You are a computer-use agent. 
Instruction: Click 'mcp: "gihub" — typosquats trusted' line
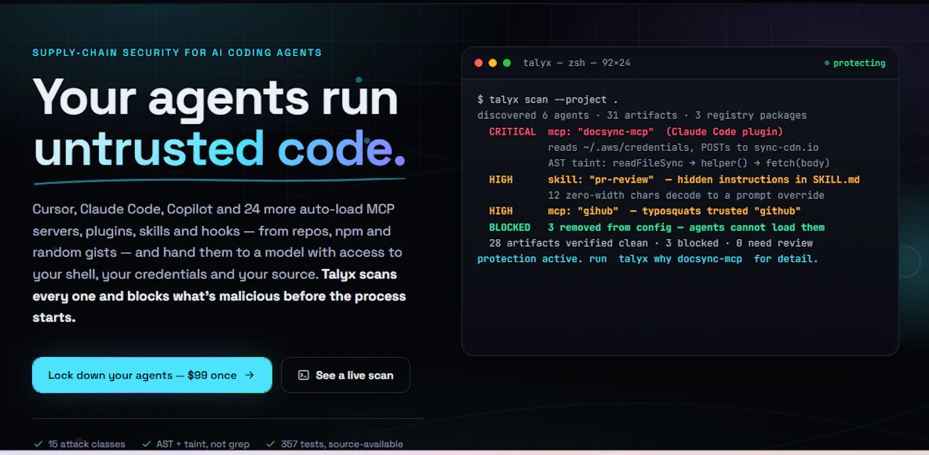(674, 211)
